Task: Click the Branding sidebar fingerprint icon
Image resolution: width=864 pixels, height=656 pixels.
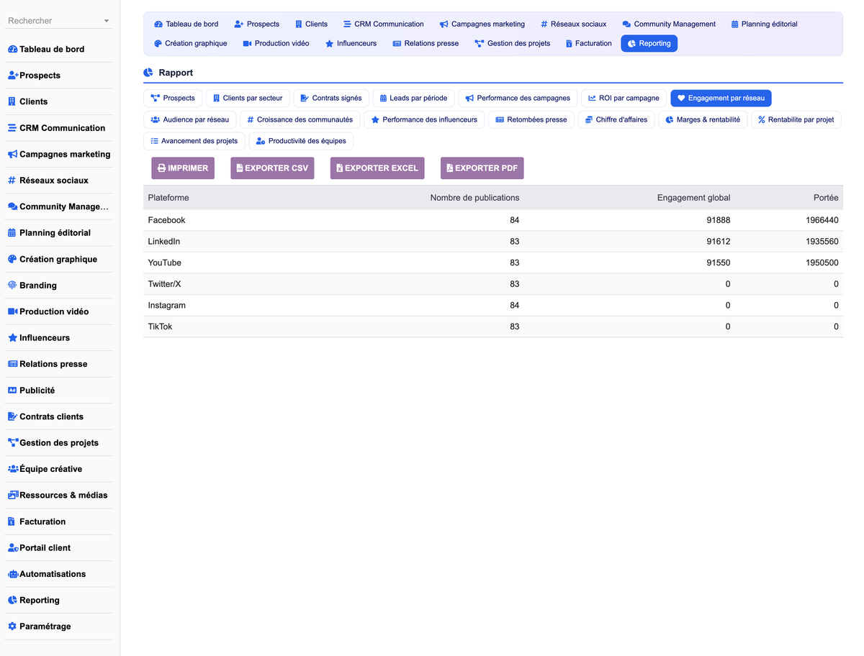Action: [x=12, y=286]
